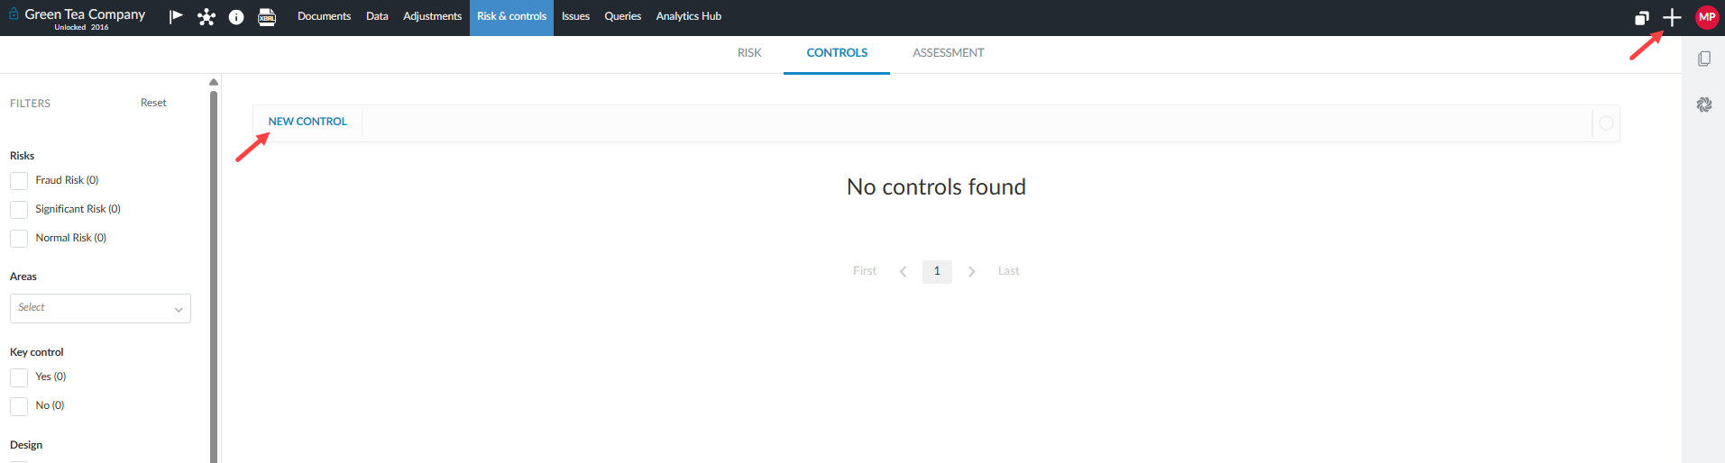Open the Documents menu
The width and height of the screenshot is (1725, 463).
coord(324,16)
